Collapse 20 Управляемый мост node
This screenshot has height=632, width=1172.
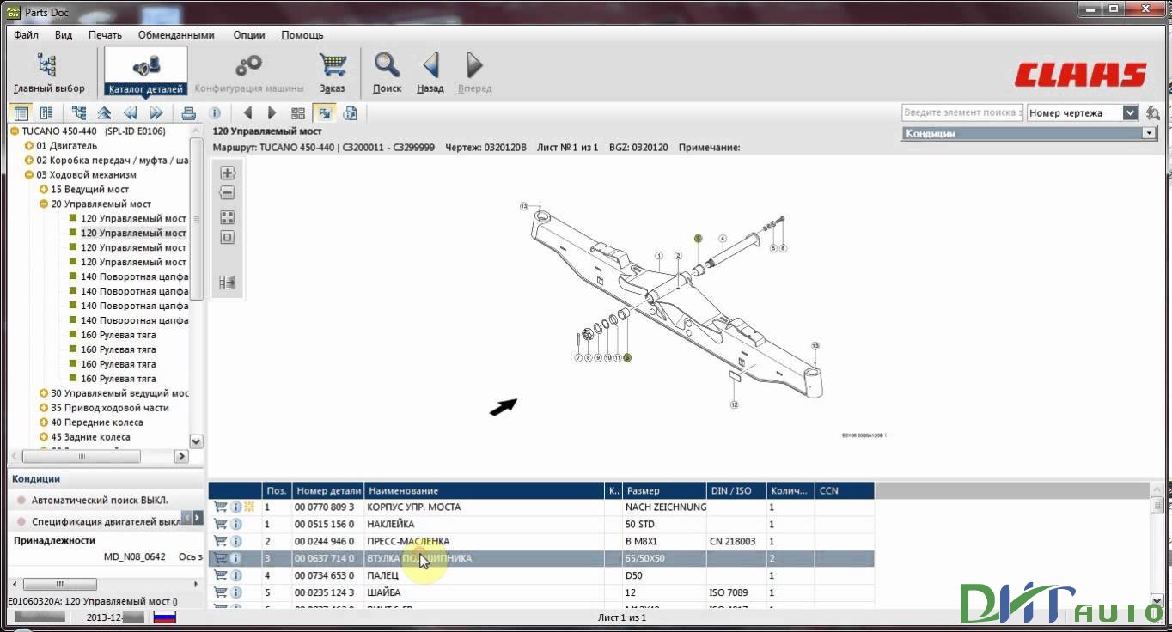(x=44, y=204)
